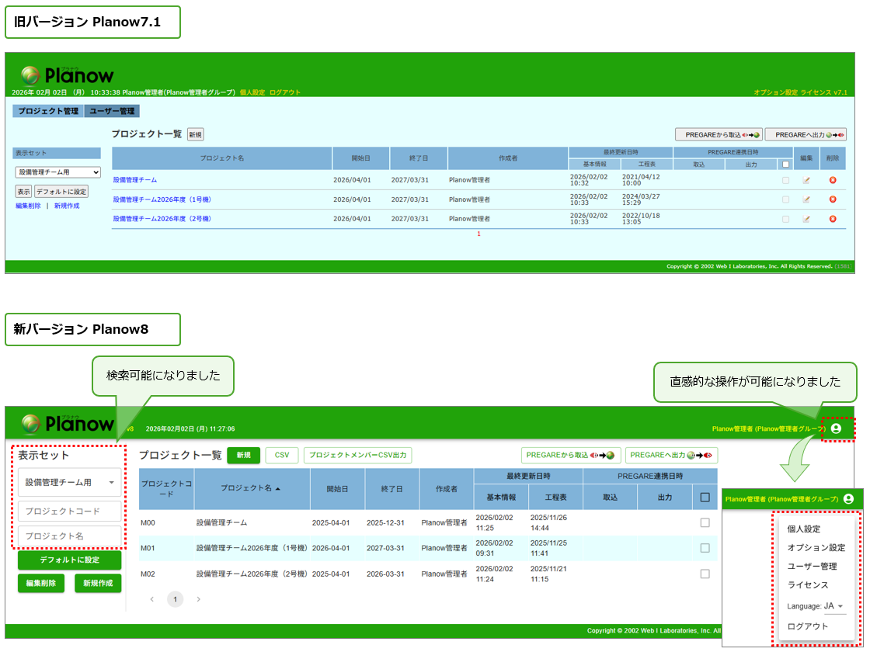Image resolution: width=870 pixels, height=652 pixels.
Task: Click the CSV export button
Action: pos(281,456)
